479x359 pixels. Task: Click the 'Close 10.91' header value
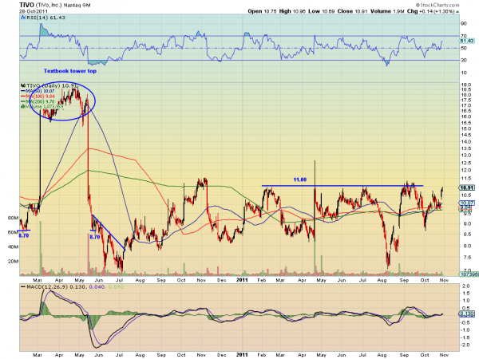coord(353,11)
